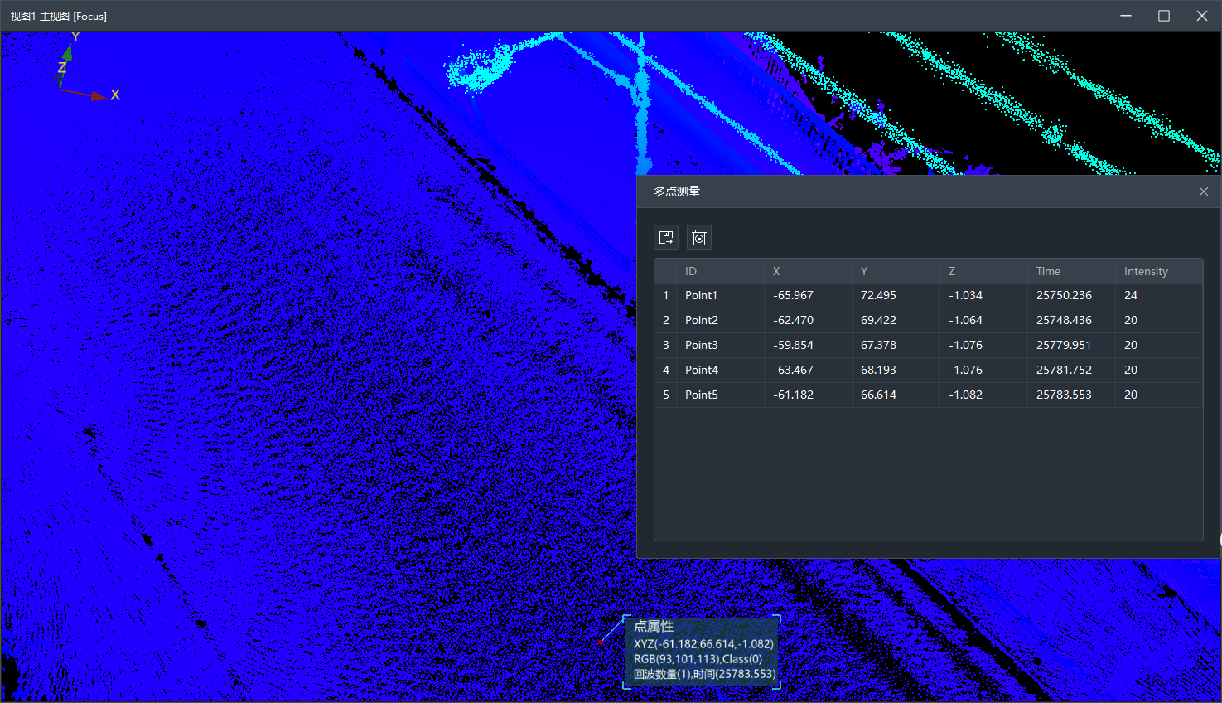The width and height of the screenshot is (1222, 703).
Task: Click the delete points trash icon
Action: (x=699, y=238)
